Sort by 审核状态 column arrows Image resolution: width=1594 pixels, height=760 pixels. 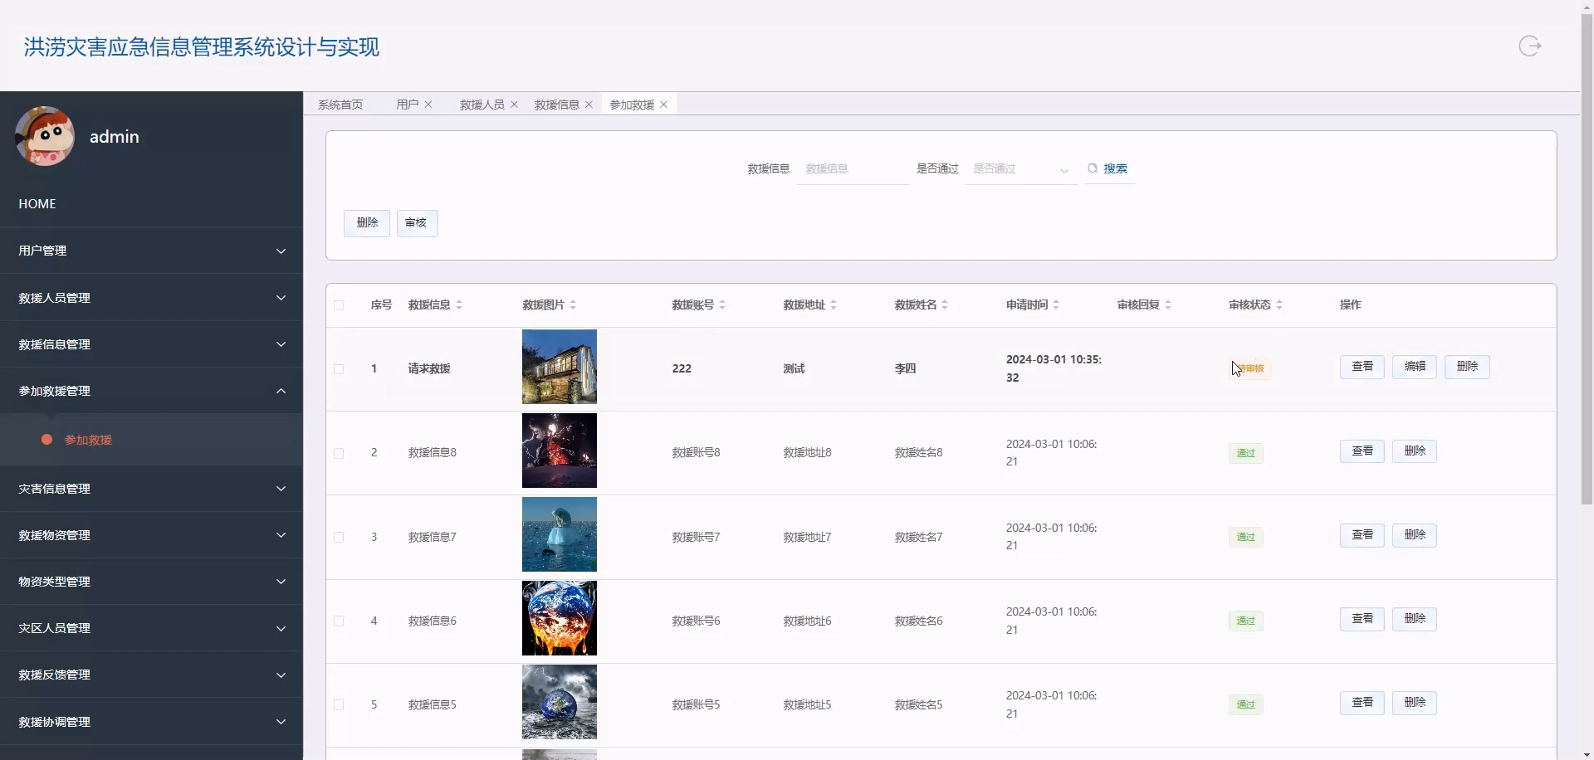tap(1279, 305)
